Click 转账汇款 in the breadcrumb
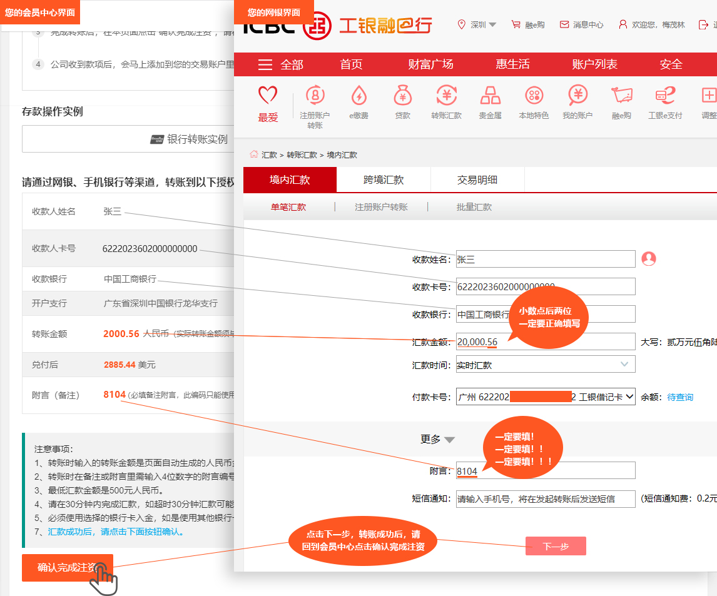 (x=302, y=155)
